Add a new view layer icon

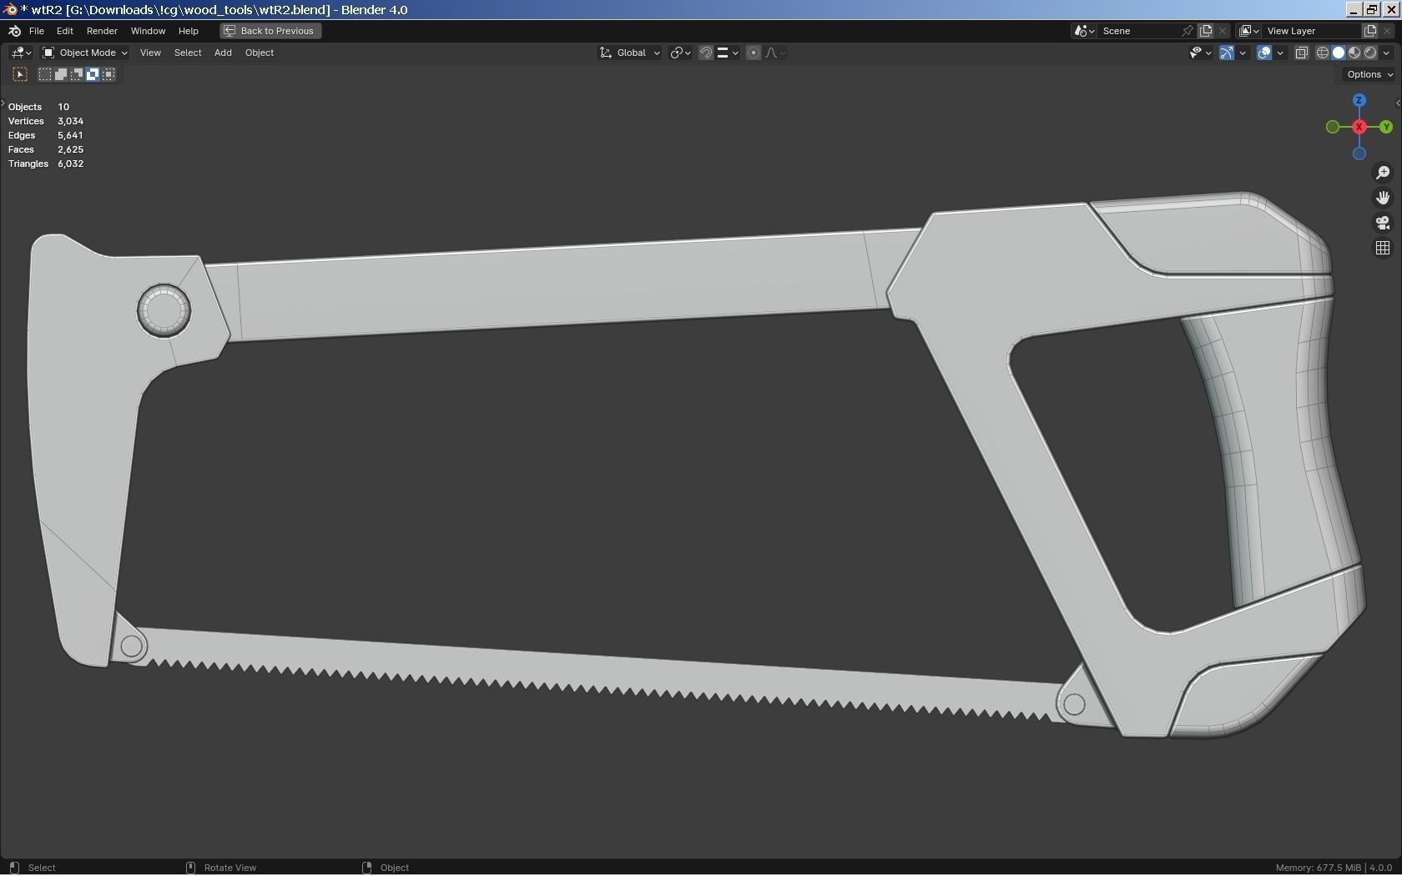pyautogui.click(x=1370, y=31)
